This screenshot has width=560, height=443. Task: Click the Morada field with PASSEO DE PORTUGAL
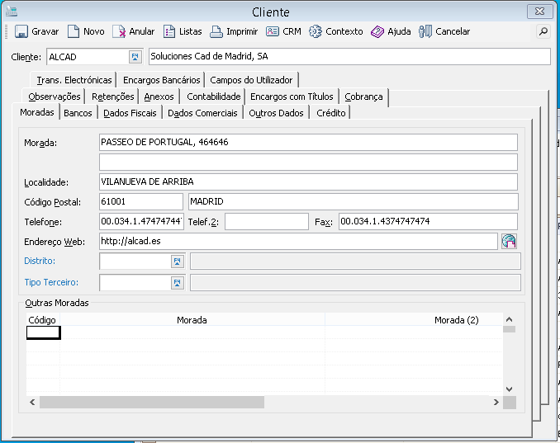pyautogui.click(x=308, y=143)
